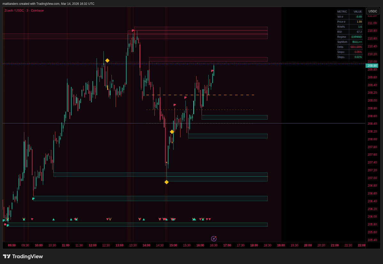Click the grey horizontal line at 208.40

click(x=184, y=123)
